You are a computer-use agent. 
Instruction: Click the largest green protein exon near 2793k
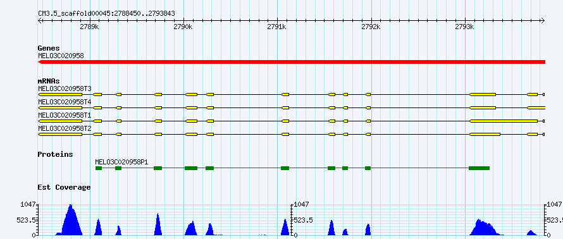point(479,168)
